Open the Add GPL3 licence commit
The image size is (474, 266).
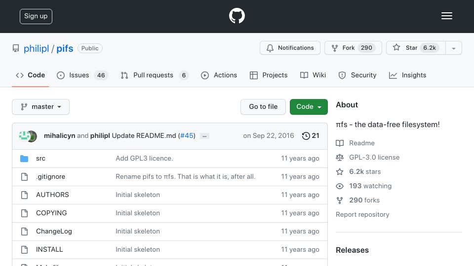144,158
